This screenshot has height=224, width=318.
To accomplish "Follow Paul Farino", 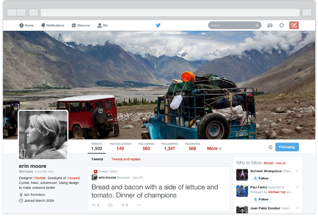I will [x=261, y=199].
